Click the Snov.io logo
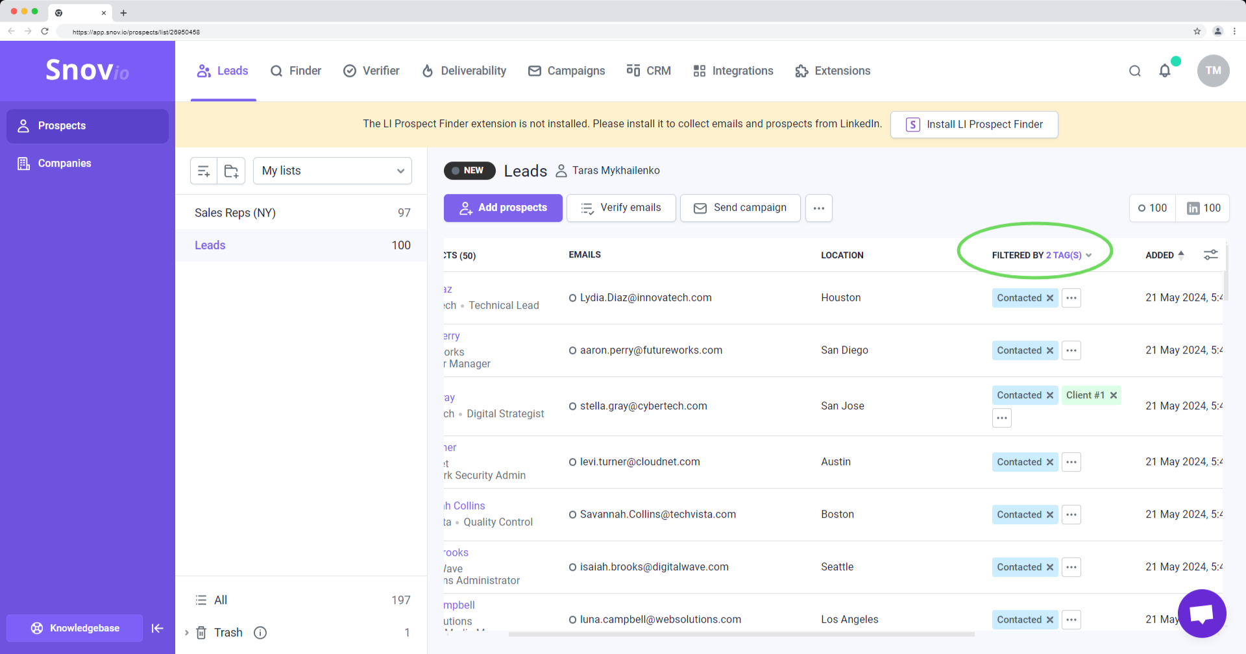The image size is (1246, 654). point(87,70)
